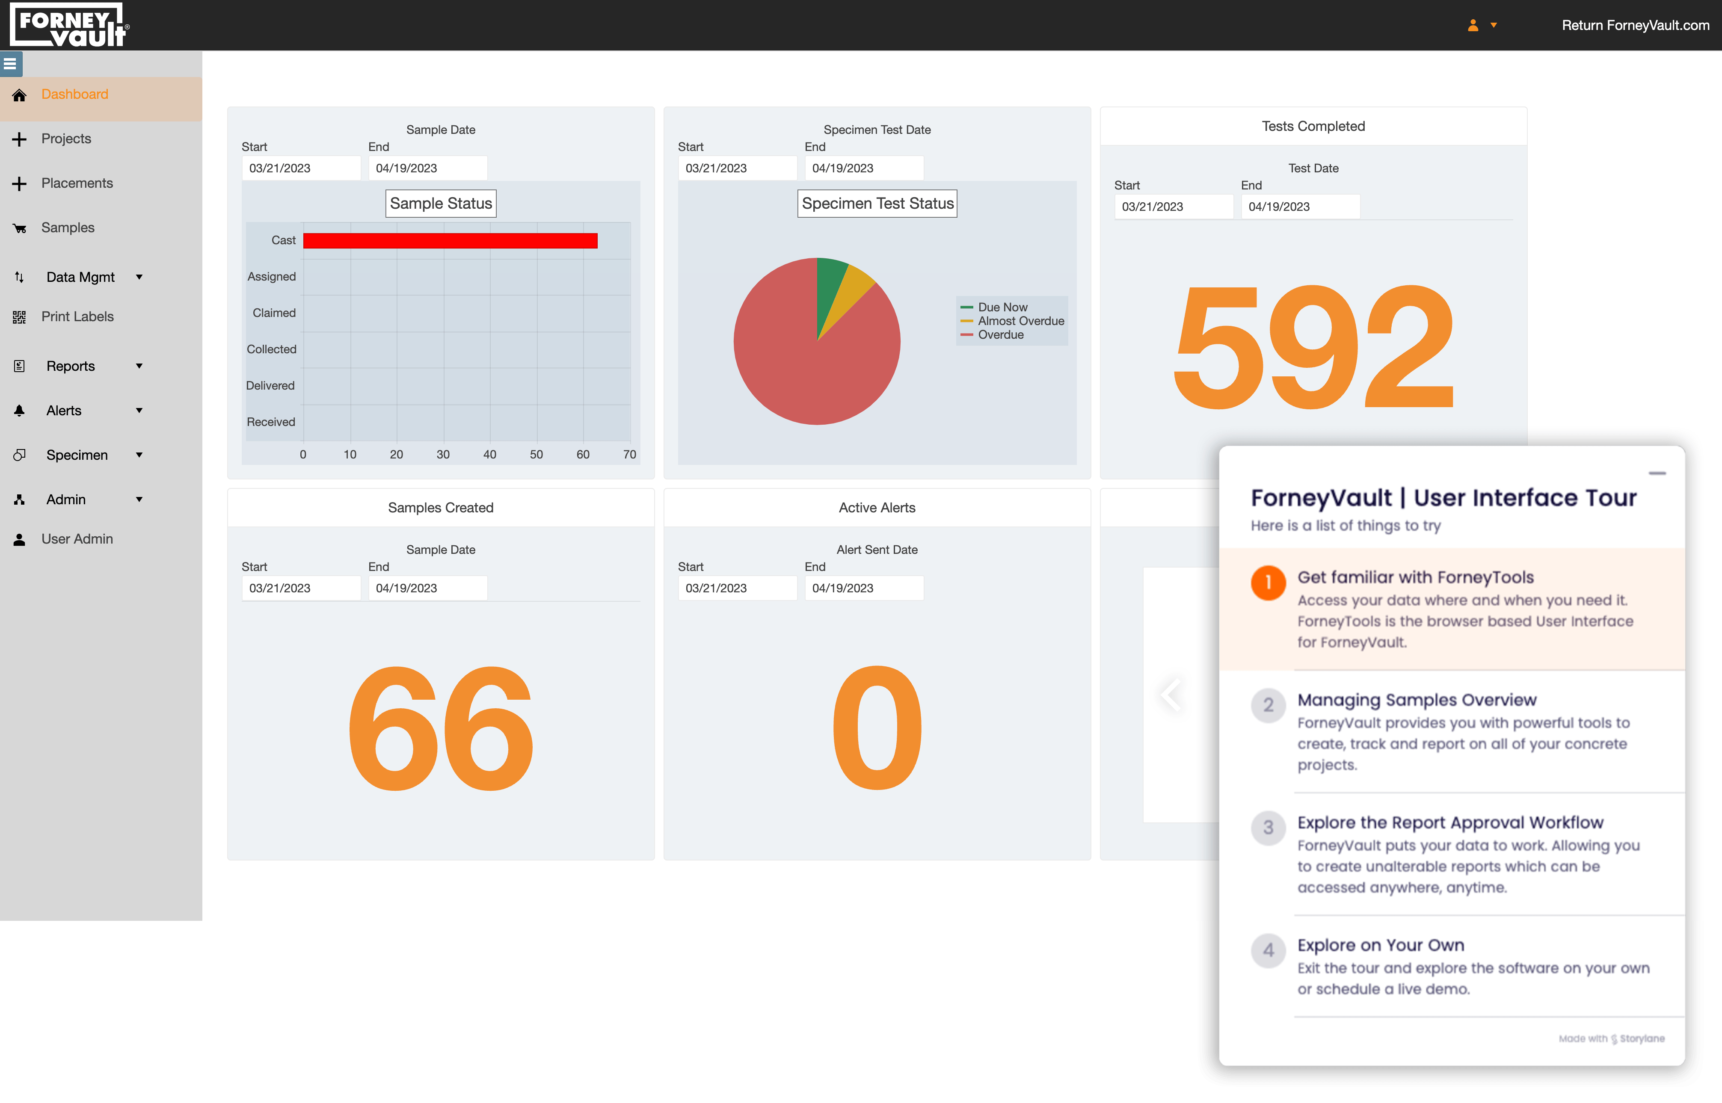Expand the Admin dropdown arrow
This screenshot has height=1103, width=1722.
pyautogui.click(x=139, y=499)
